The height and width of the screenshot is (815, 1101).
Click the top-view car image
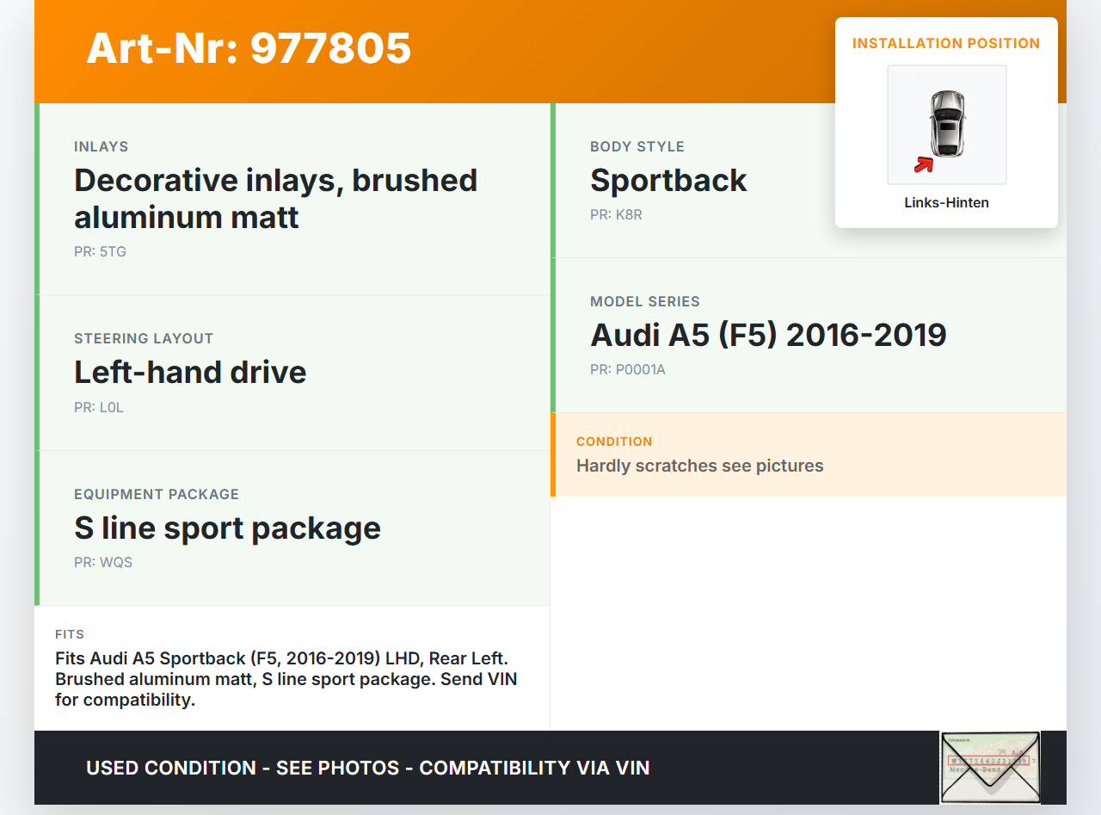pos(947,124)
